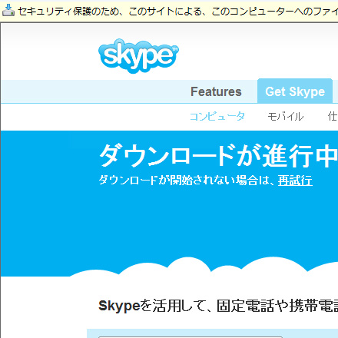Click the security information bar message
Screen dimensions: 338x338
coord(177,11)
